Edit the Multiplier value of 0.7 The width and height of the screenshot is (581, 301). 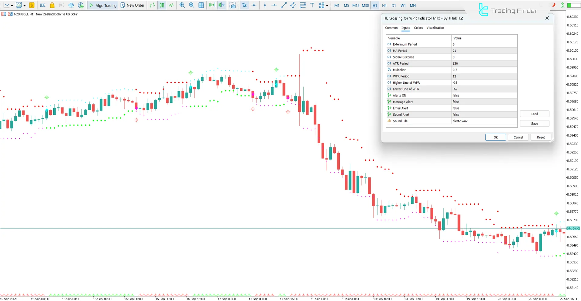tap(484, 70)
